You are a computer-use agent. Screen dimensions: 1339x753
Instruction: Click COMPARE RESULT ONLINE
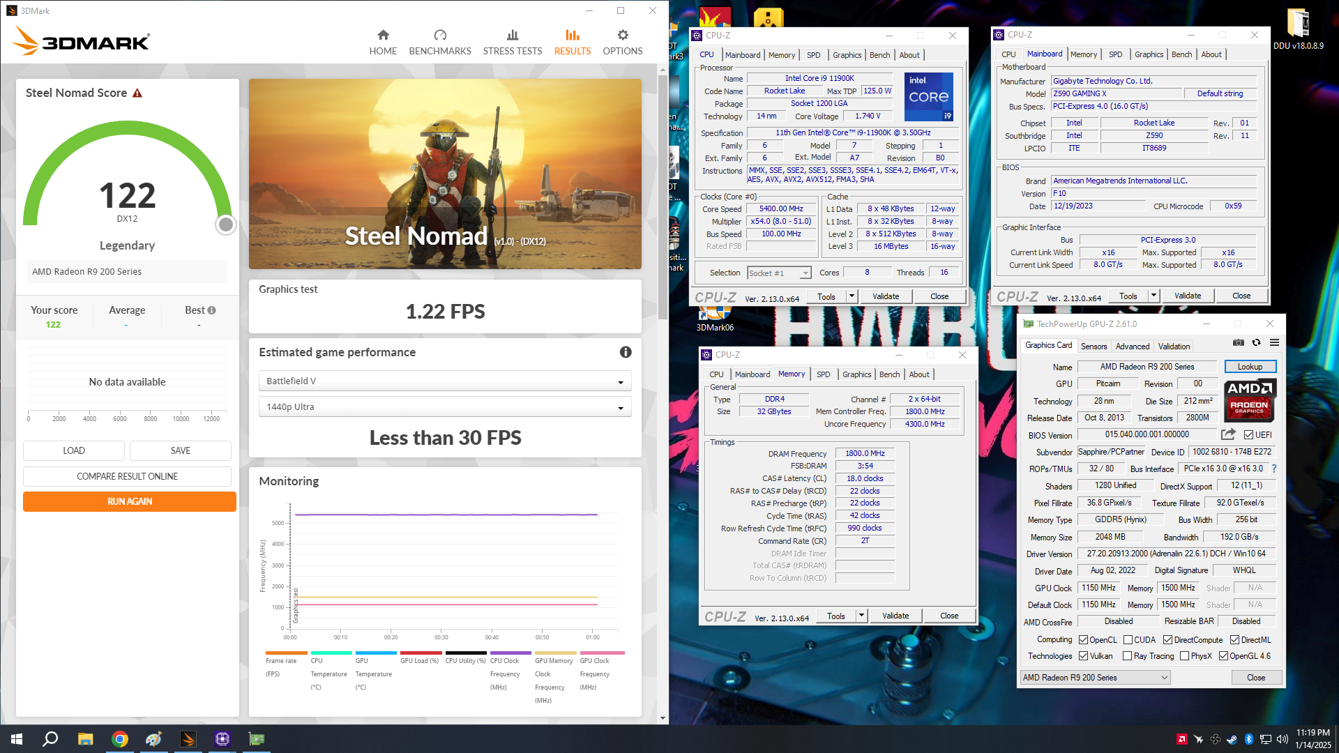click(x=127, y=476)
